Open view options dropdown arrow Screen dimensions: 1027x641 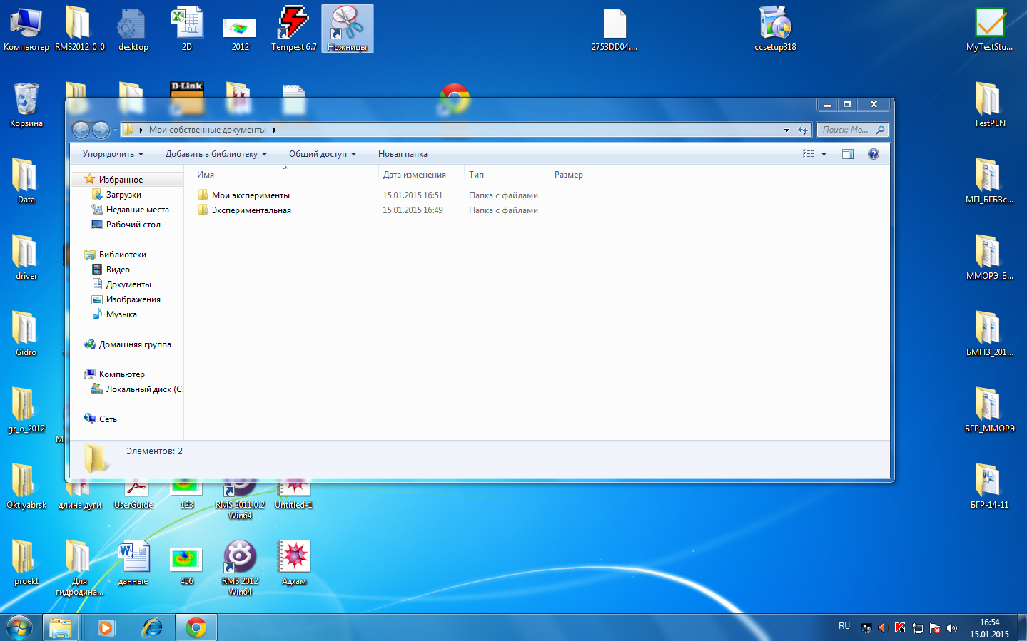click(x=824, y=154)
